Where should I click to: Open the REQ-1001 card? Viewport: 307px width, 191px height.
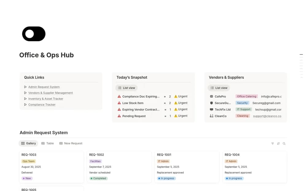click(x=187, y=167)
